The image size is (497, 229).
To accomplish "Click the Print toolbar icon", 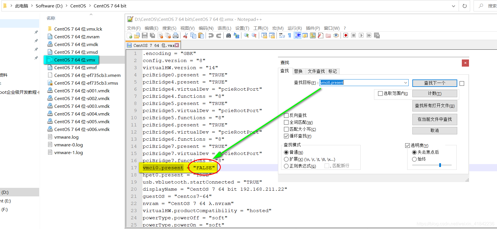I will 176,35.
